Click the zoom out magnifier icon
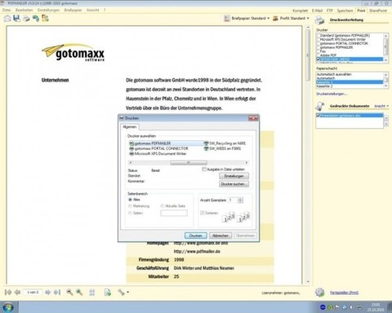 [69, 292]
